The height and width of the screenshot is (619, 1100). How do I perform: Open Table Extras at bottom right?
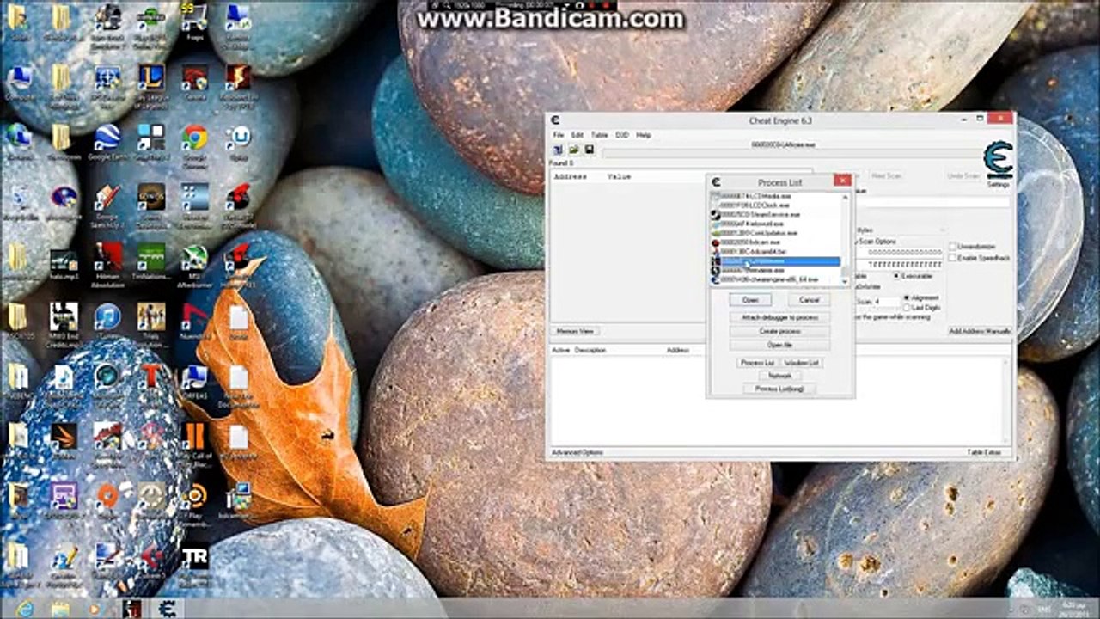984,452
